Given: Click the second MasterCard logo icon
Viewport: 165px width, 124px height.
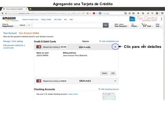Looking at the screenshot, I should tap(39, 81).
